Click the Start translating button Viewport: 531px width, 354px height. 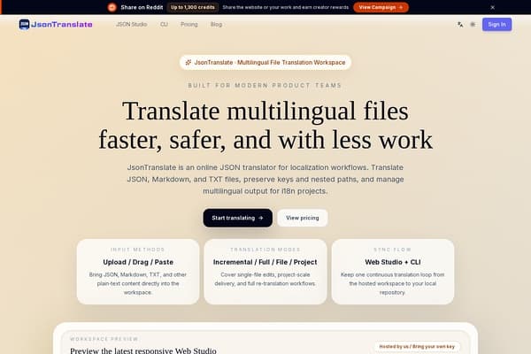(x=237, y=218)
